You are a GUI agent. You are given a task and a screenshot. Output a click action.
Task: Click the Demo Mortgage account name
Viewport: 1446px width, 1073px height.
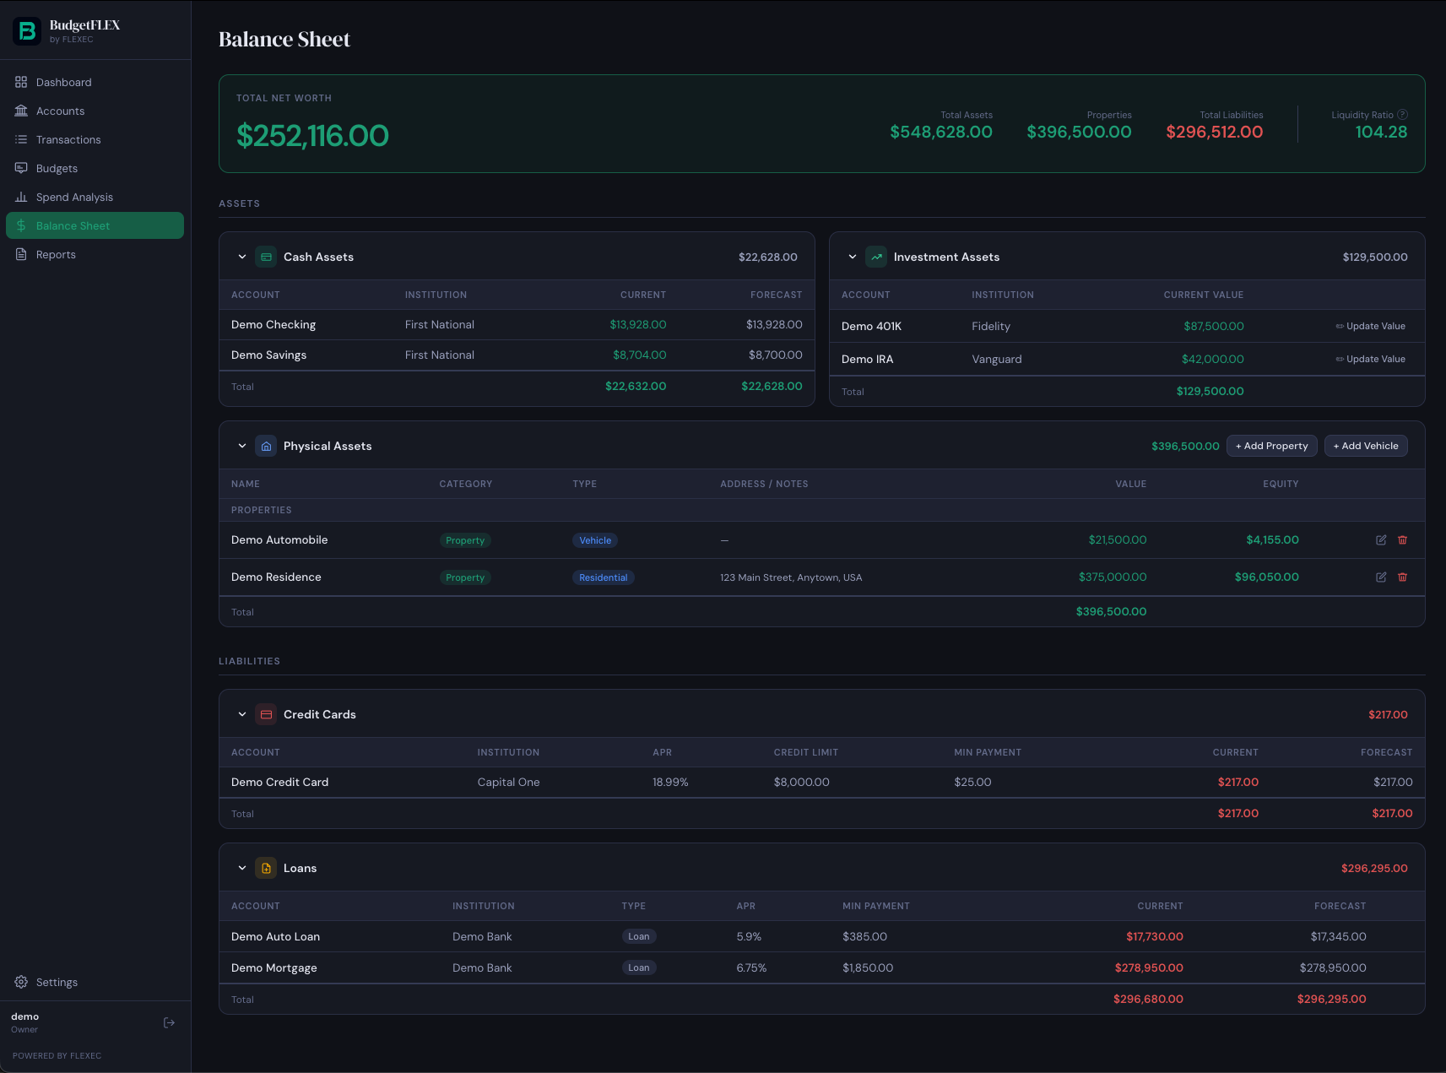tap(273, 967)
